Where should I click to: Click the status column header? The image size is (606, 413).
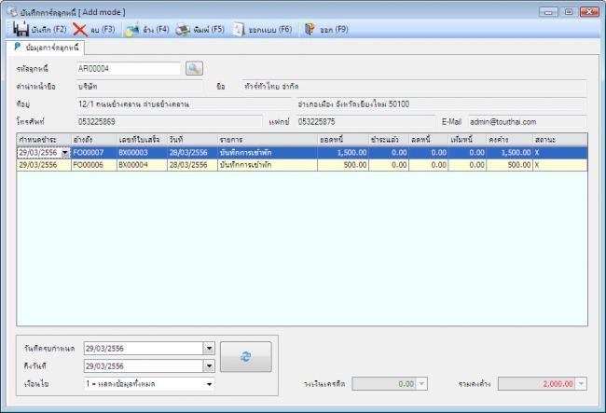coord(560,140)
